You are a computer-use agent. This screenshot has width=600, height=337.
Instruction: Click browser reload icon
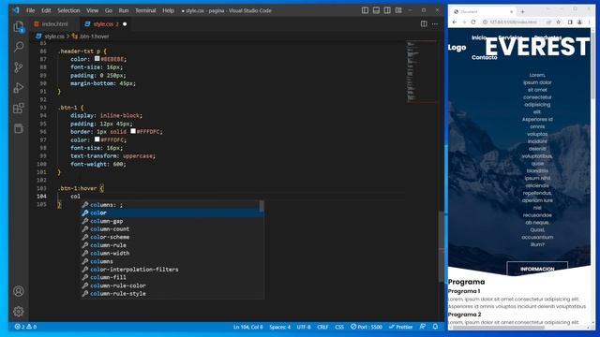click(x=473, y=22)
